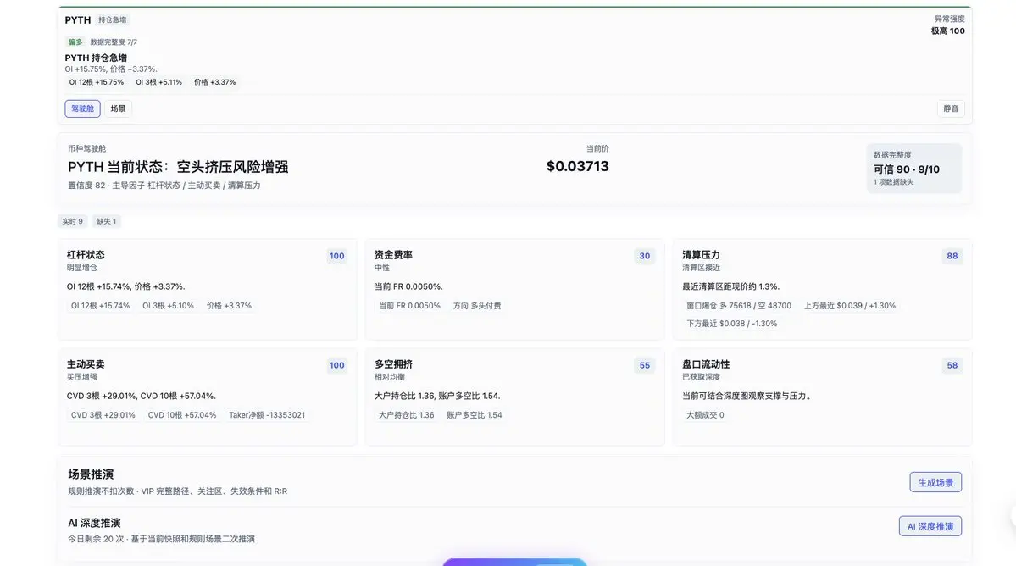
Task: Switch to the 场景 tab
Action: (118, 108)
